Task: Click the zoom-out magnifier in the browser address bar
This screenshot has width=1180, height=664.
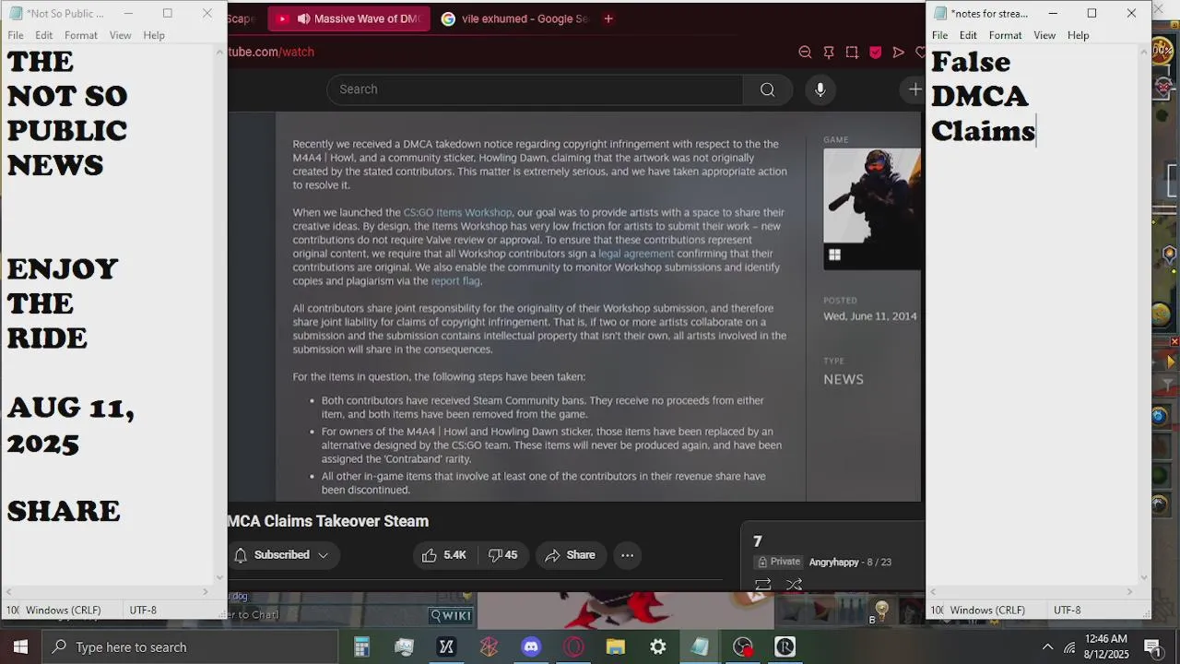Action: coord(805,53)
